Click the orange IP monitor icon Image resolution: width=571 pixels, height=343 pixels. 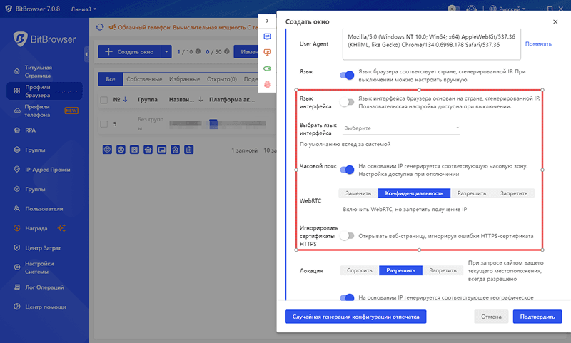tap(268, 52)
